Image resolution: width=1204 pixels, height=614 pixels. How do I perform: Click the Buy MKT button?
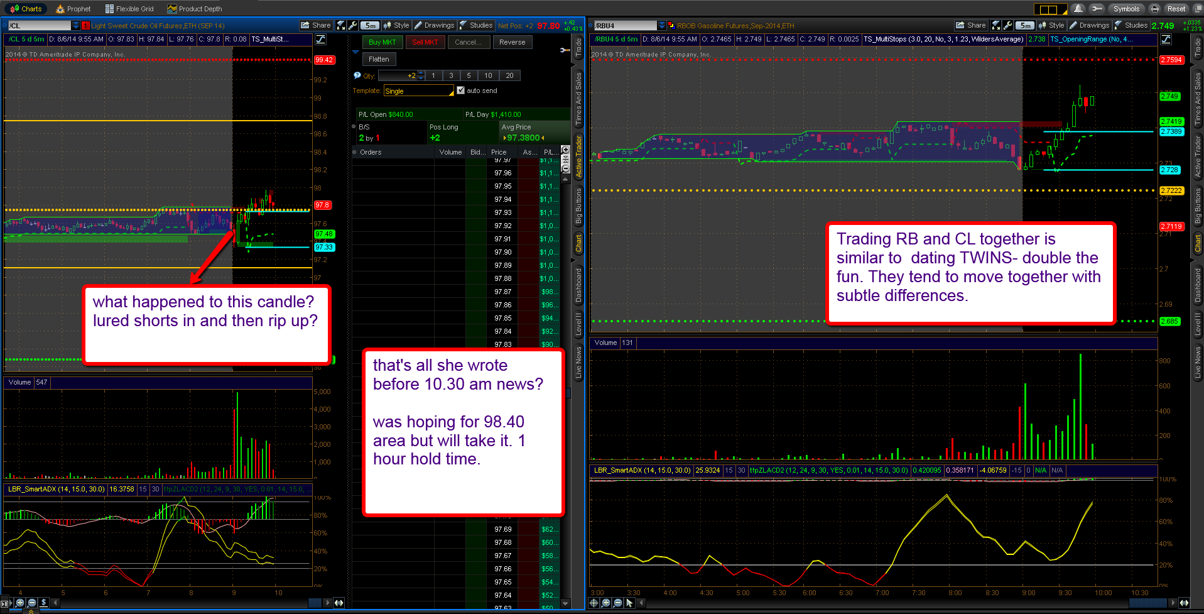coord(382,42)
